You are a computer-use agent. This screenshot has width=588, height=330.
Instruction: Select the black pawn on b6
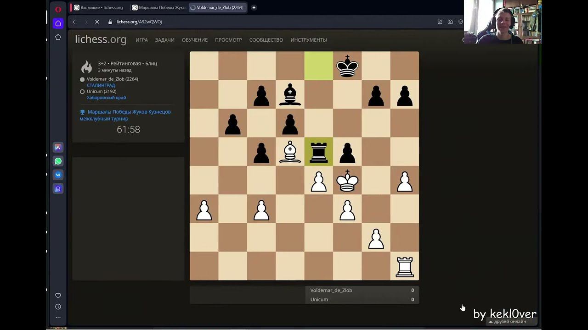click(x=233, y=123)
